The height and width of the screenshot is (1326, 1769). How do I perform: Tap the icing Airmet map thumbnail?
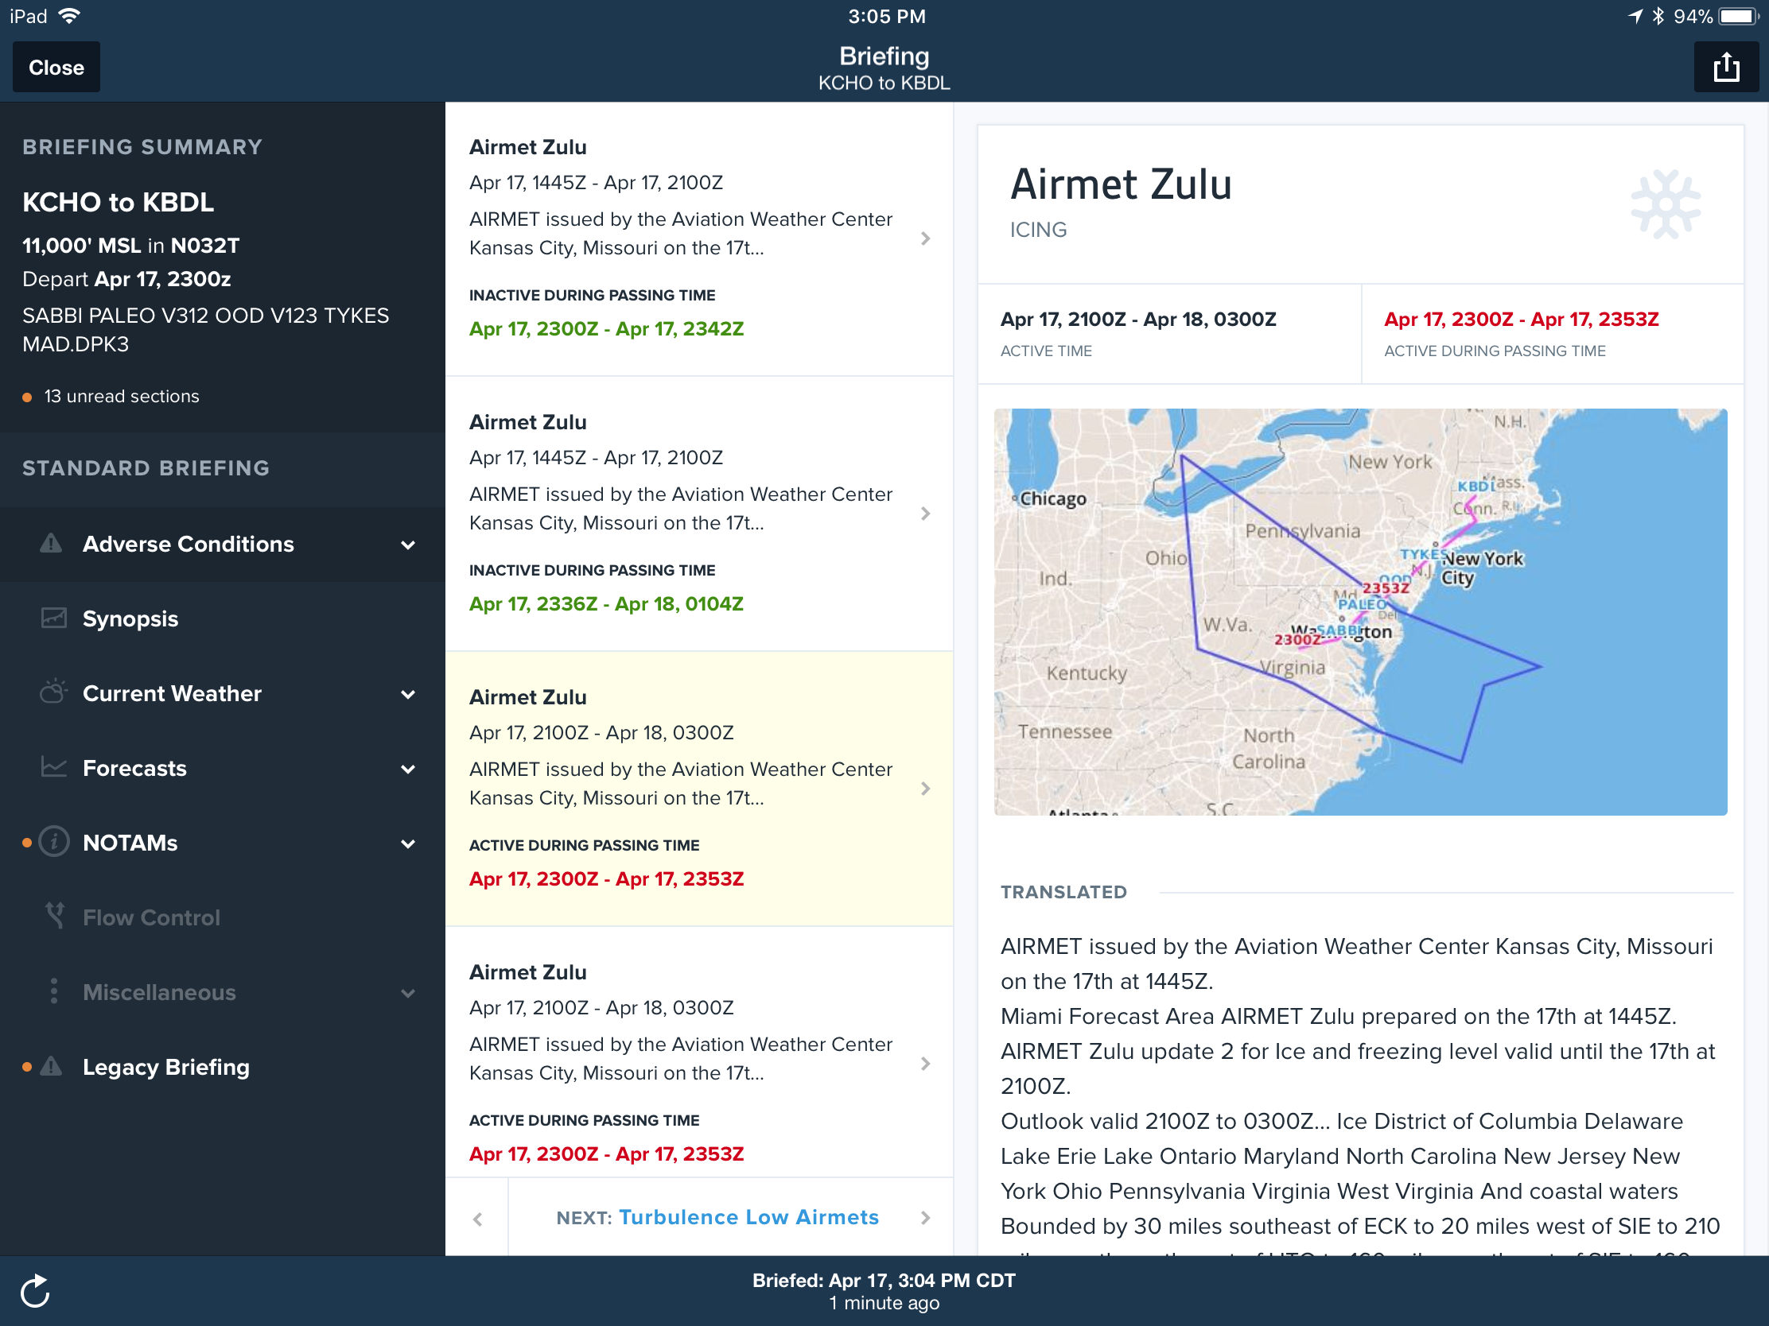pyautogui.click(x=1359, y=611)
